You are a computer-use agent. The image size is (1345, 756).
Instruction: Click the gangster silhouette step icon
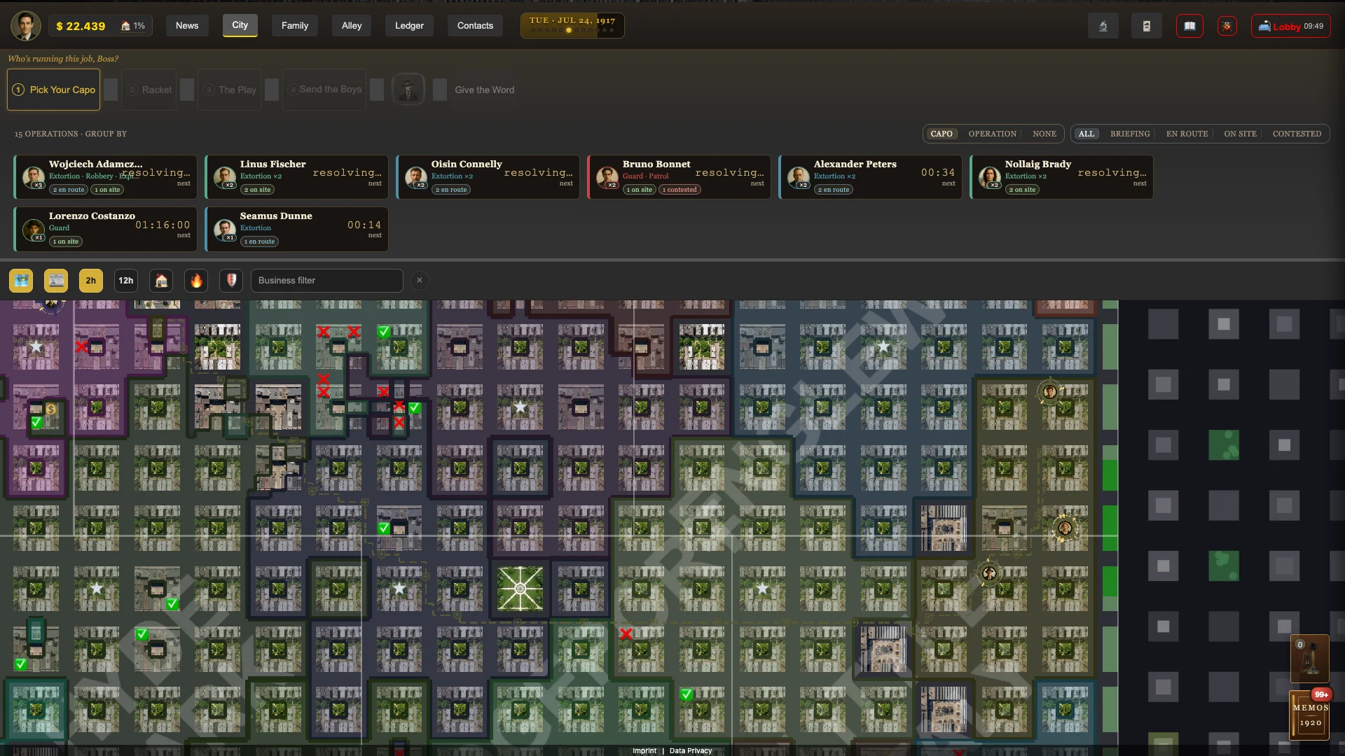pos(408,90)
